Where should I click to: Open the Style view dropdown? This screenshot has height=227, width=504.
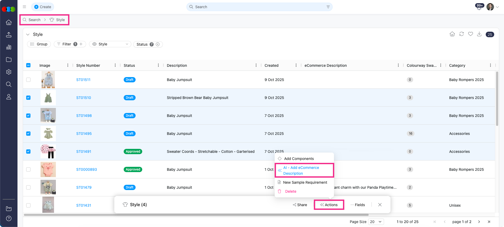110,44
